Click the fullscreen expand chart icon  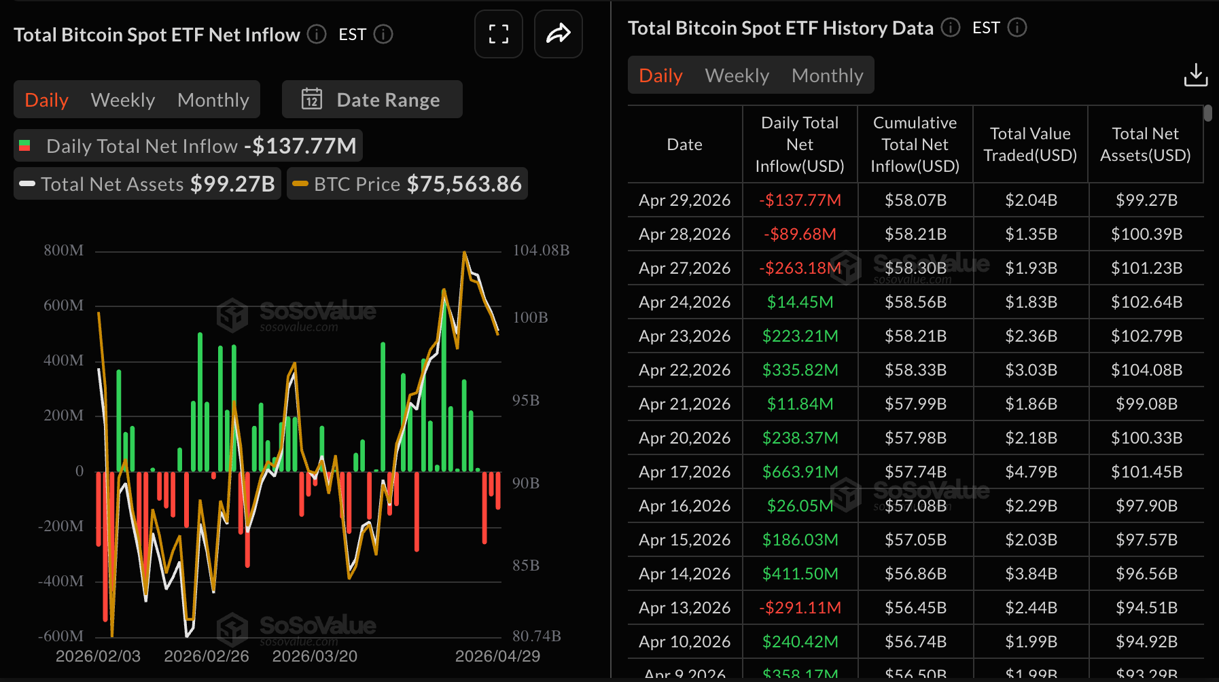pos(498,34)
